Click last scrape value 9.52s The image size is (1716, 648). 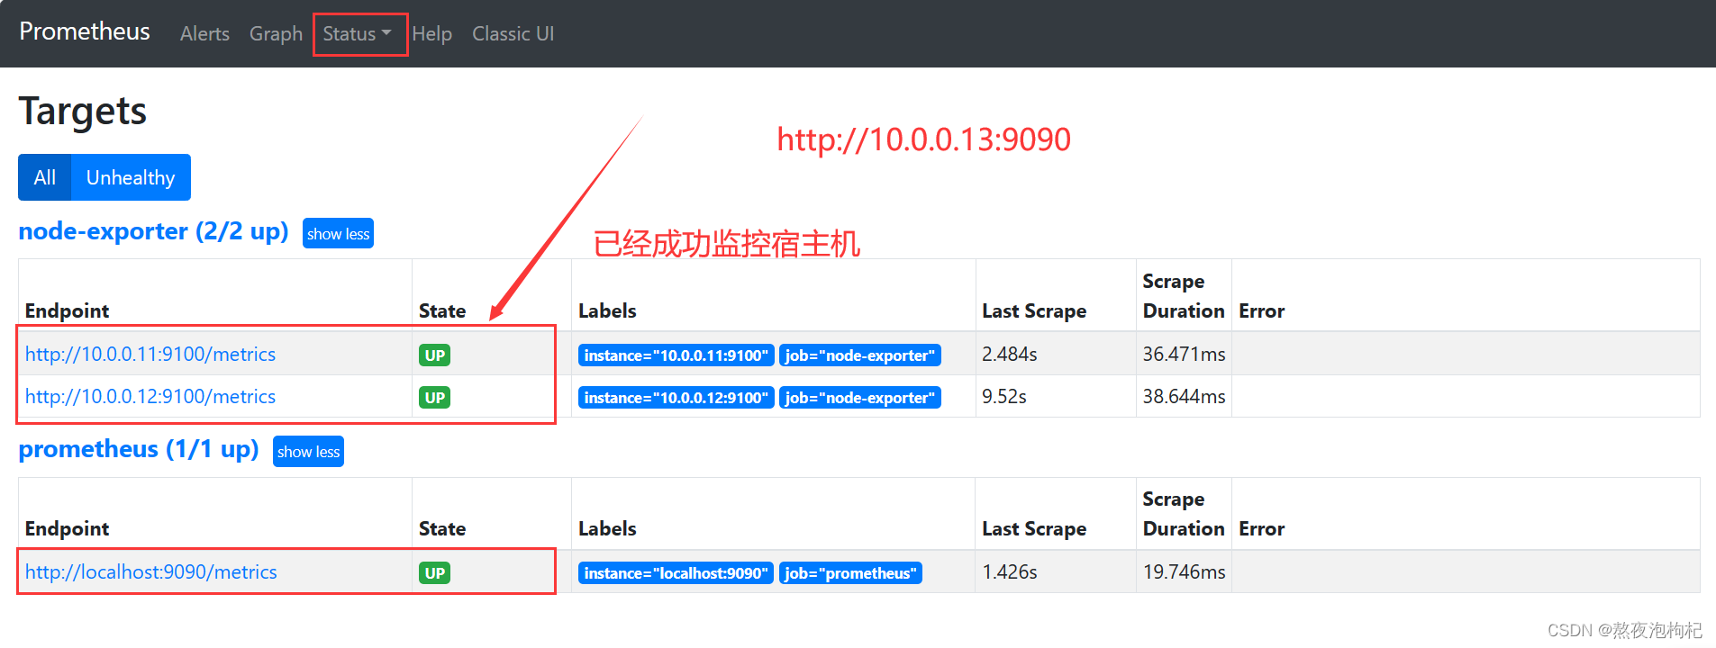pos(1004,397)
